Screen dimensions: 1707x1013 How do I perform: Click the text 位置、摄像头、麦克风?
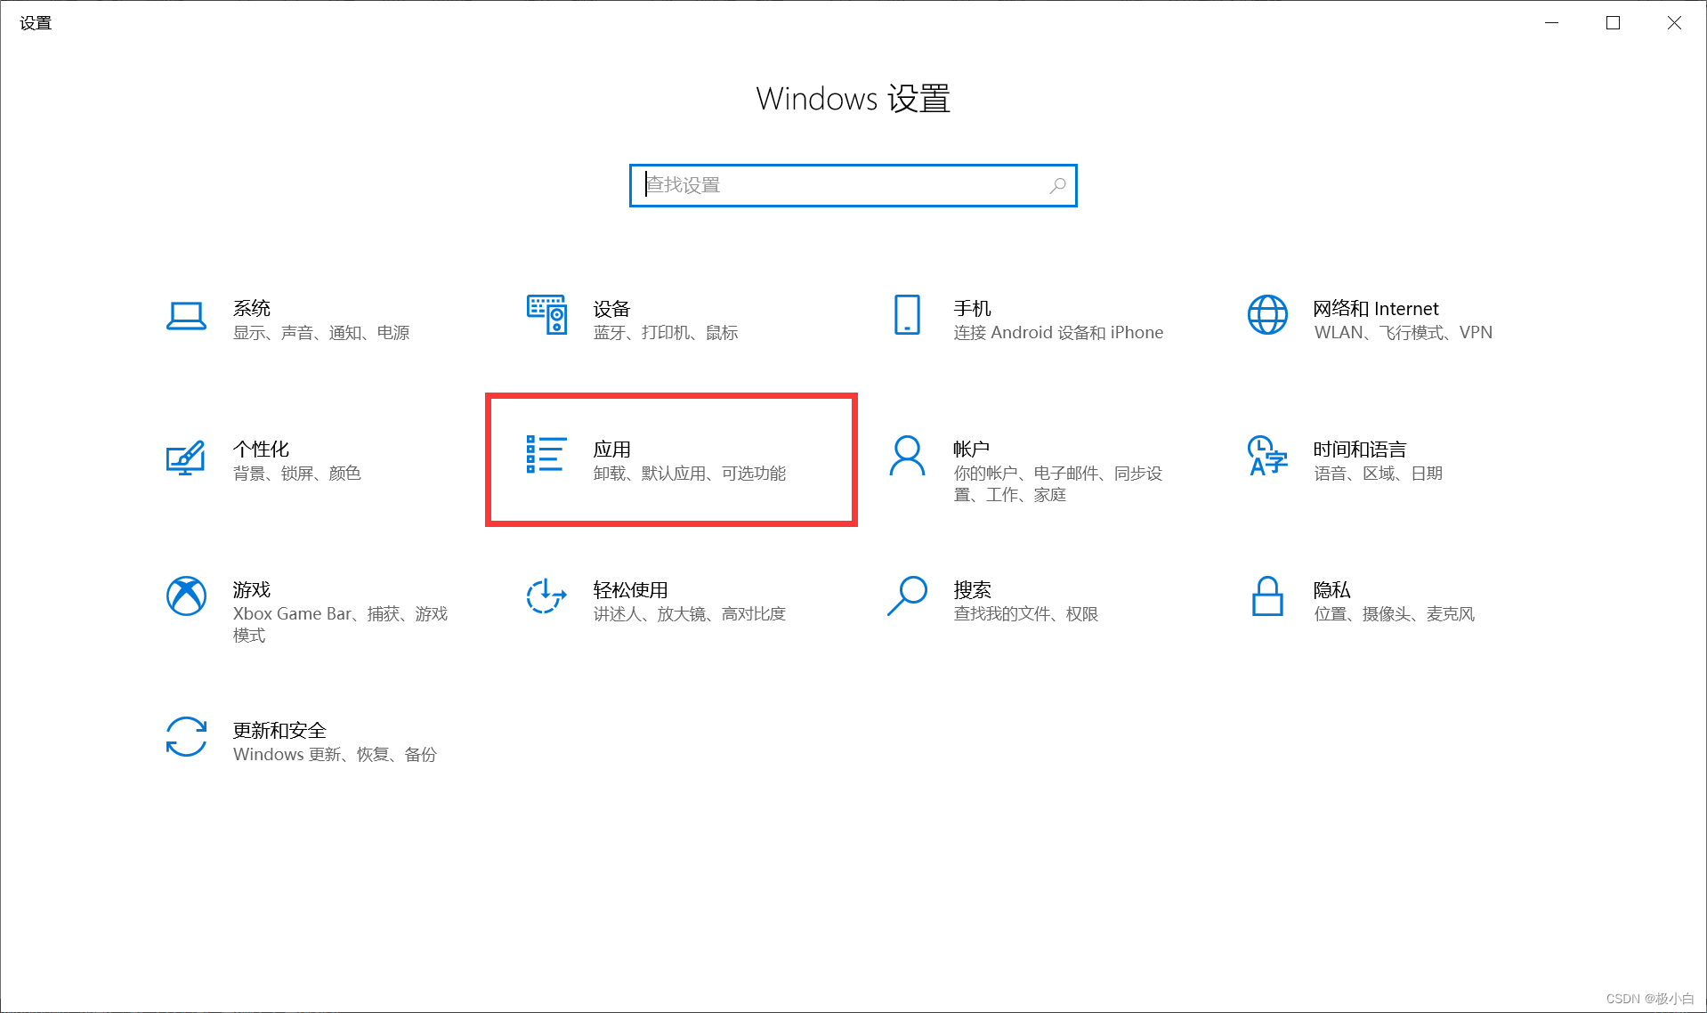tap(1394, 614)
